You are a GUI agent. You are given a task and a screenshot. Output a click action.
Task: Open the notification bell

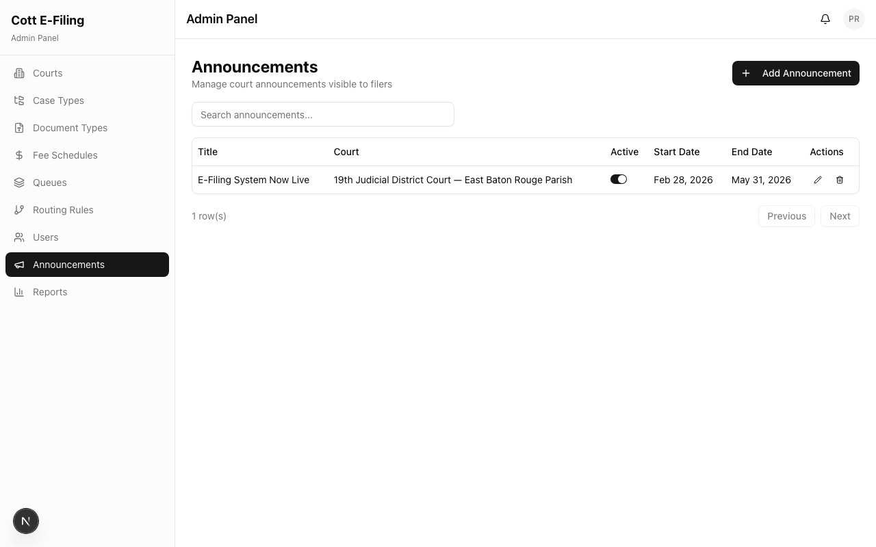[825, 18]
